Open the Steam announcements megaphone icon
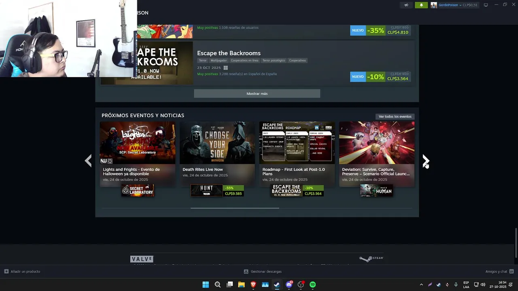518x291 pixels. (x=406, y=5)
